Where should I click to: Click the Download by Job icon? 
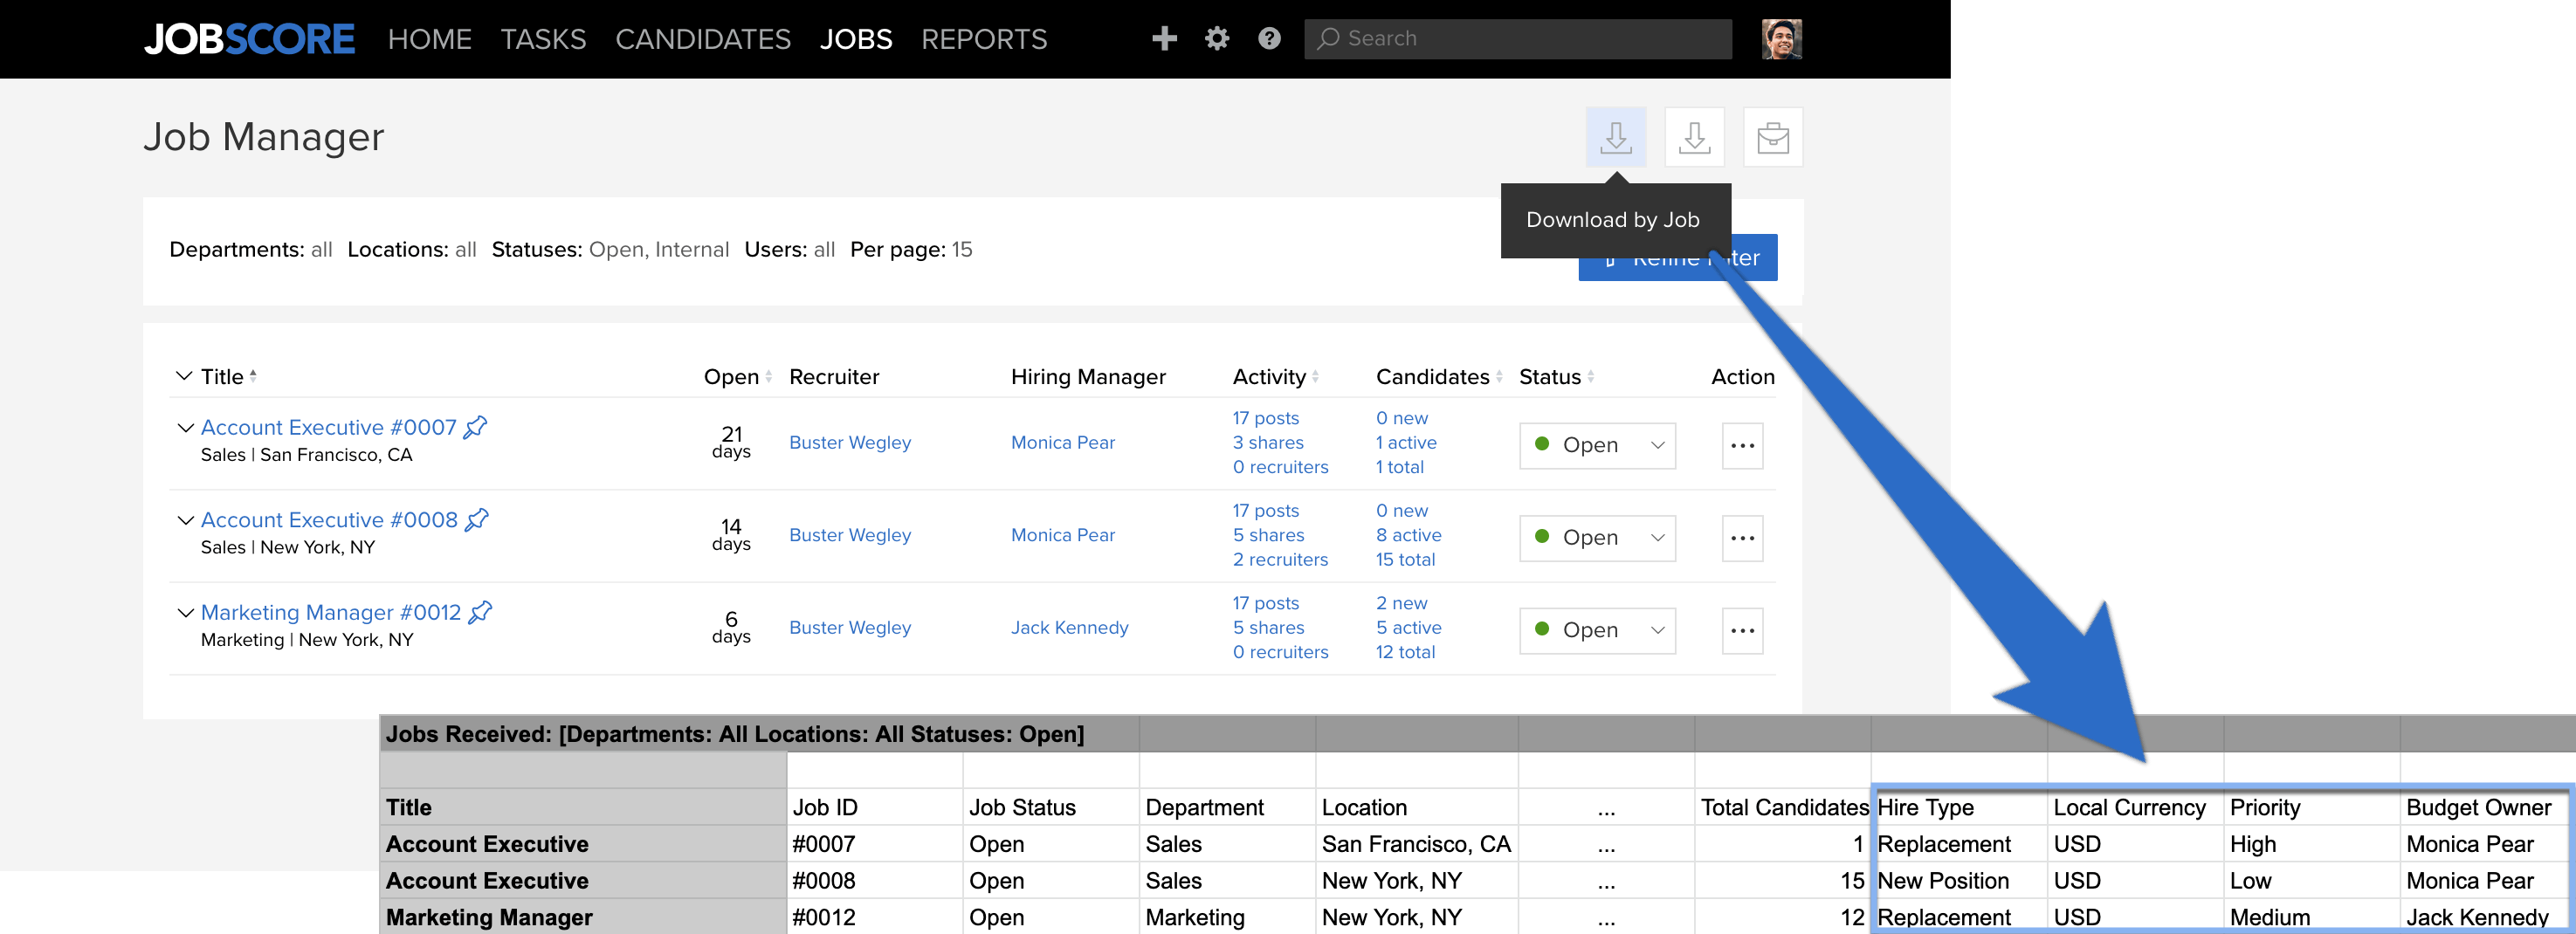1616,137
